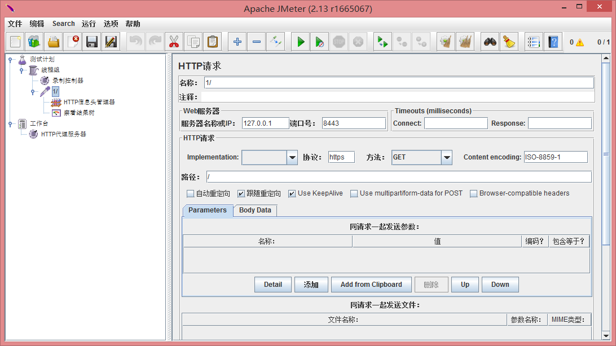The height and width of the screenshot is (346, 616).
Task: Check Use multipart/form-data for POST
Action: point(354,193)
